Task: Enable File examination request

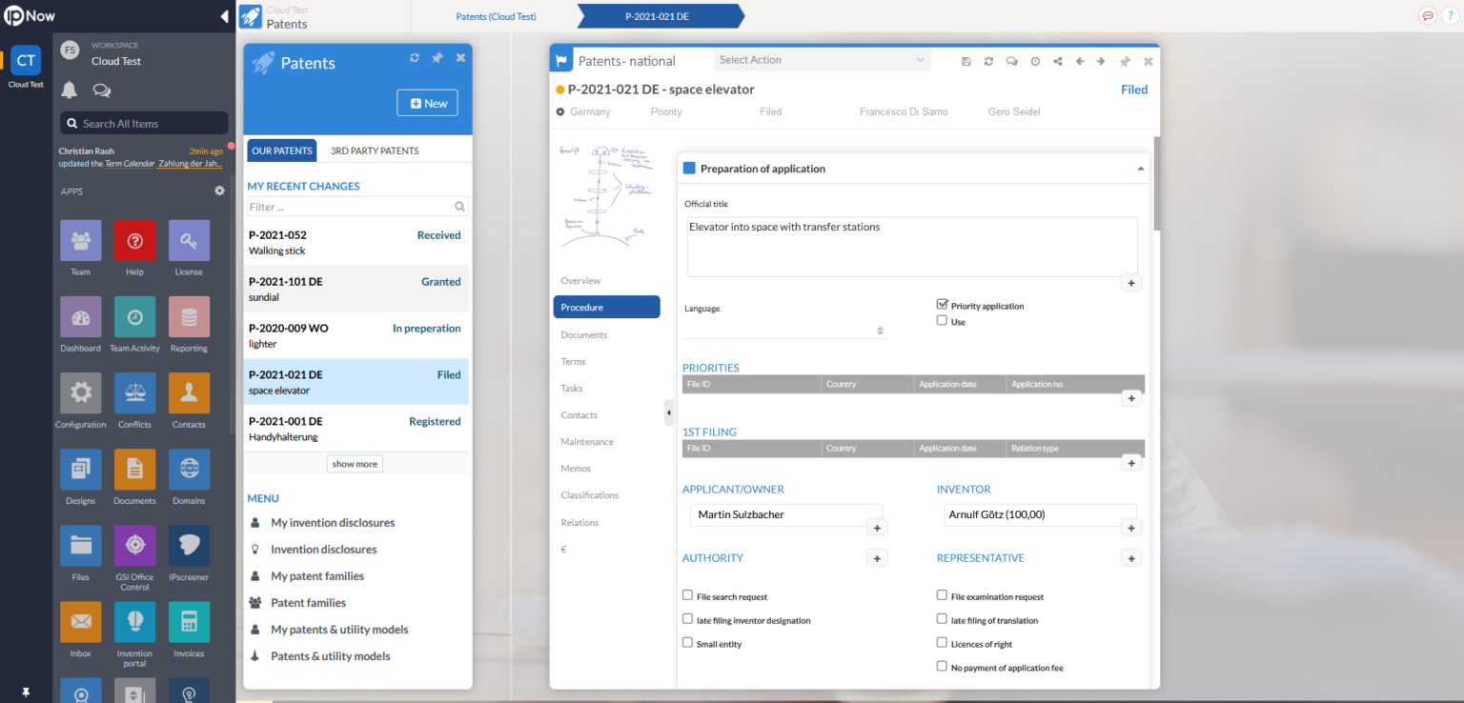Action: [x=942, y=594]
